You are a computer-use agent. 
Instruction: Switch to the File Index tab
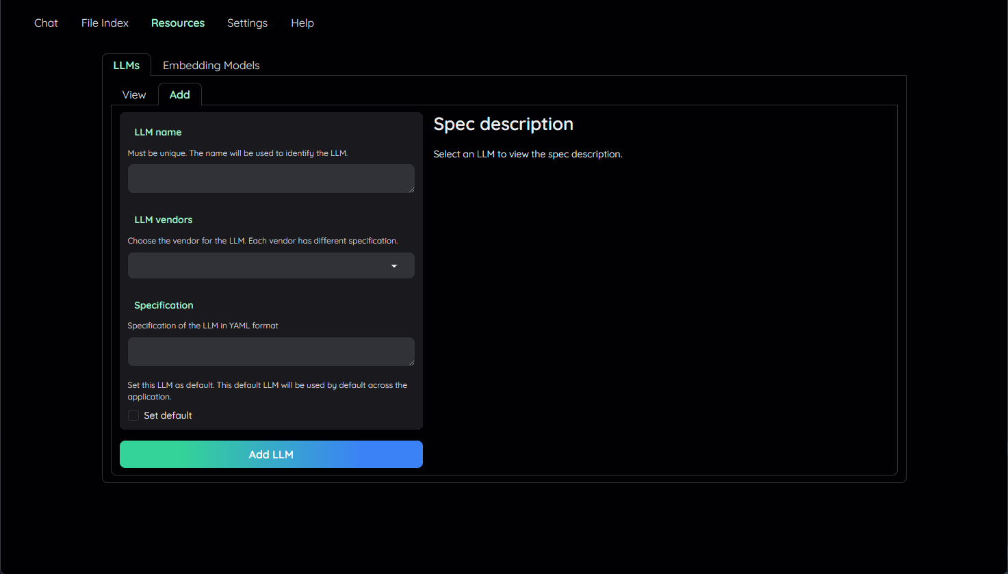[105, 23]
